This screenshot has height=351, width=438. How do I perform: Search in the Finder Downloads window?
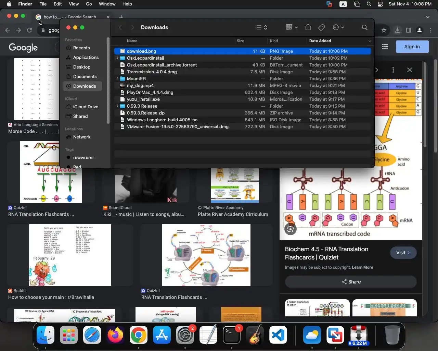[x=365, y=27]
